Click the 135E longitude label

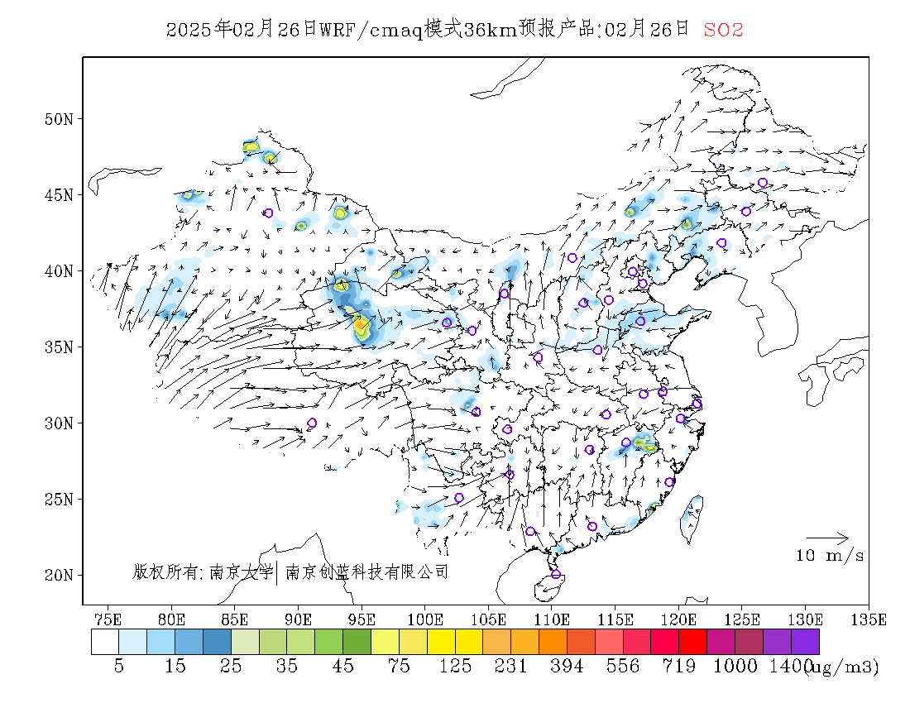[x=868, y=619]
